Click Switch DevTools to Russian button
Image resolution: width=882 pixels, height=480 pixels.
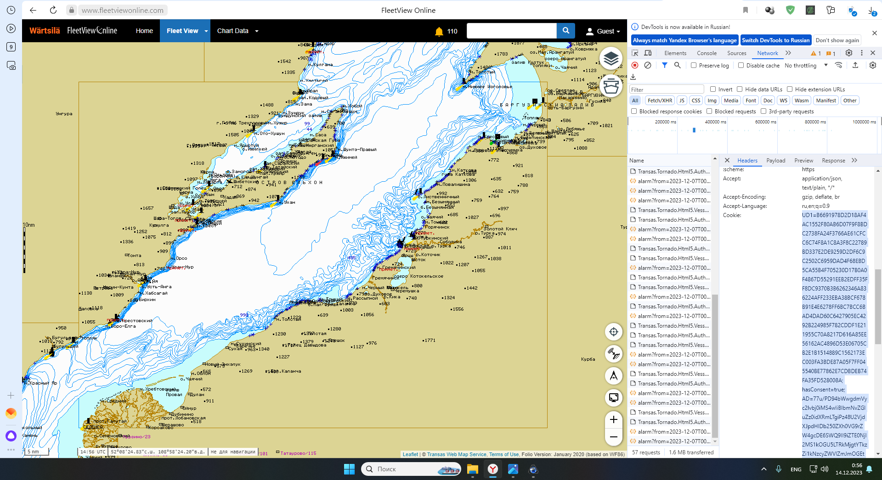click(x=775, y=40)
